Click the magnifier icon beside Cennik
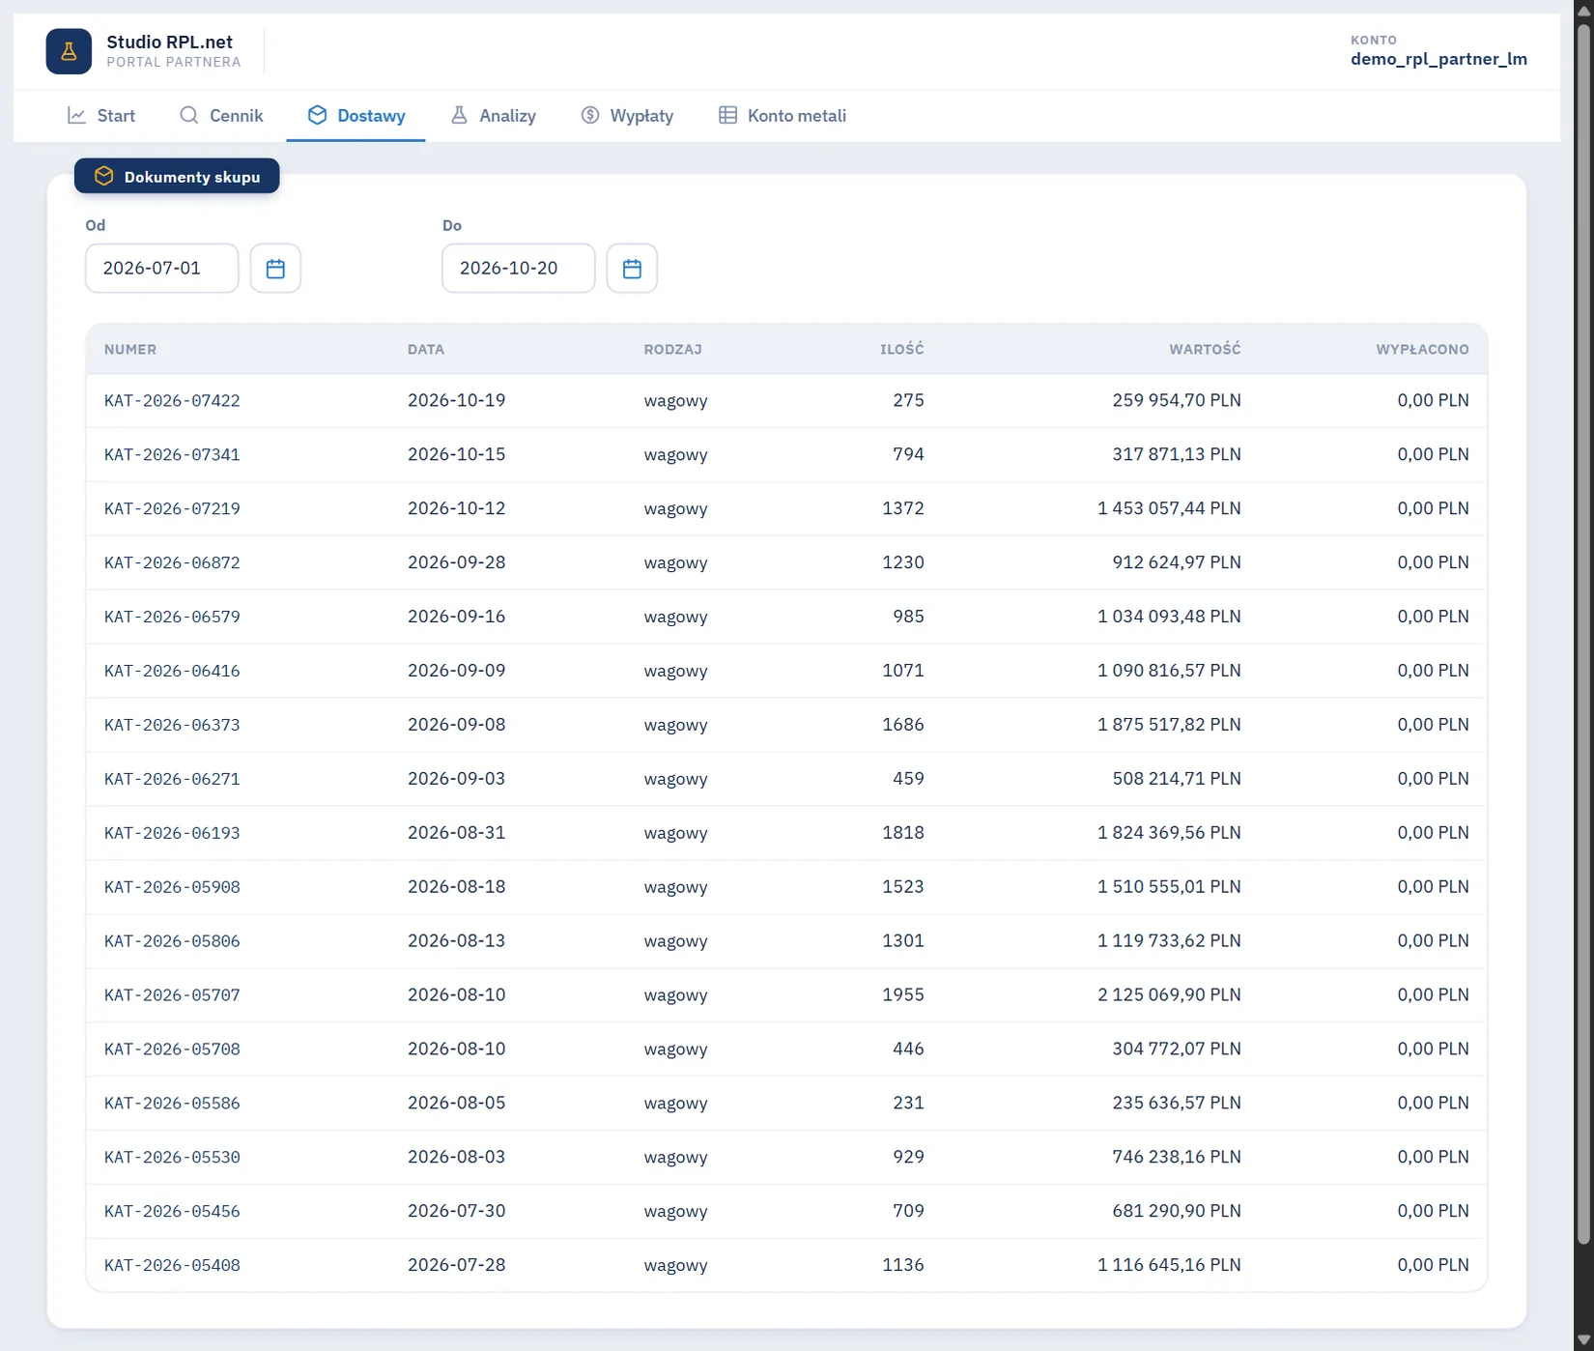 [x=189, y=115]
